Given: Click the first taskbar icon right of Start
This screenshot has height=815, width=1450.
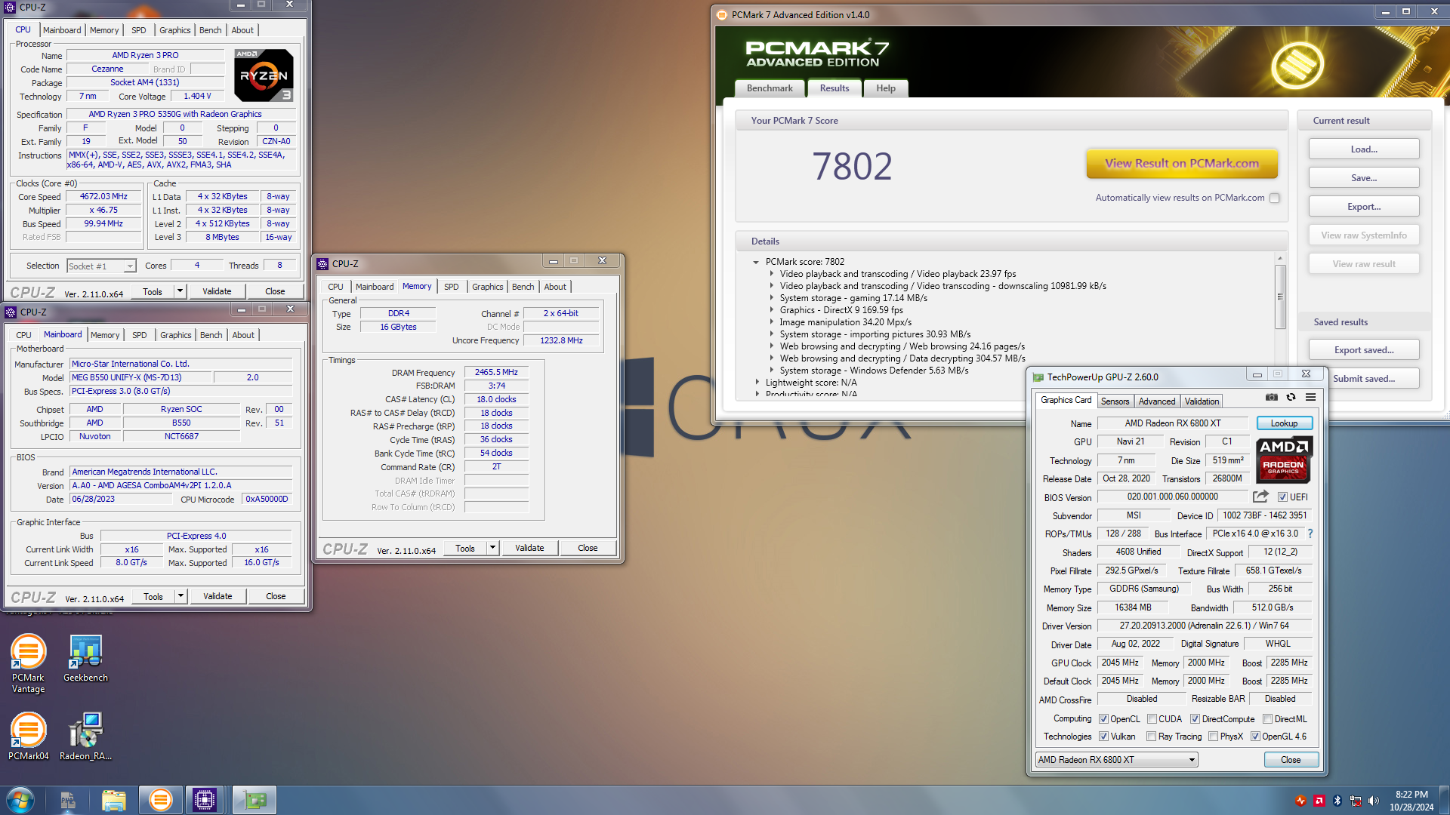Looking at the screenshot, I should [67, 800].
